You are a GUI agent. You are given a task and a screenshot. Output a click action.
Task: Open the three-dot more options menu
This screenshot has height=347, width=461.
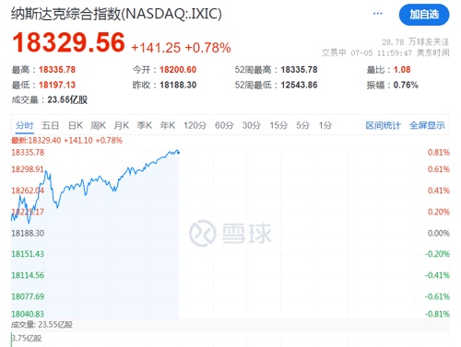377,14
